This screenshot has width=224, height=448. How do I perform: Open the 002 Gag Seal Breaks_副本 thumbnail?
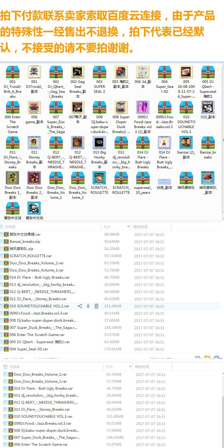point(78,72)
